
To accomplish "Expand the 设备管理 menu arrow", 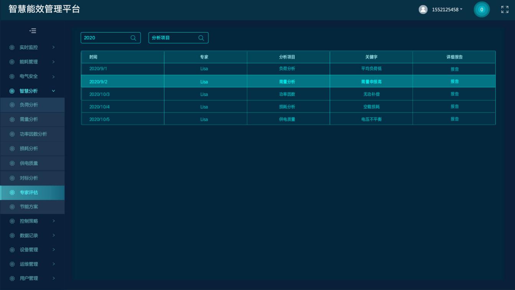I will pos(53,250).
